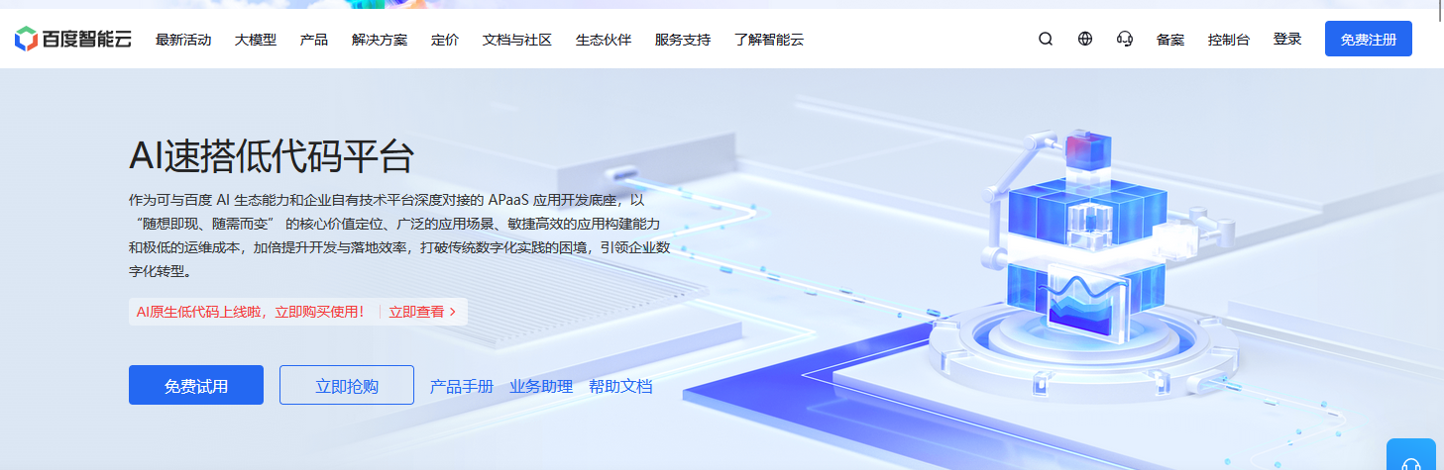Open the search magnifier icon
Screen dimensions: 1444x470
(1046, 40)
